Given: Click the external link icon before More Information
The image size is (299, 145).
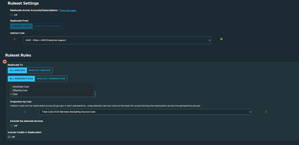Looking at the screenshot, I should point(59,11).
